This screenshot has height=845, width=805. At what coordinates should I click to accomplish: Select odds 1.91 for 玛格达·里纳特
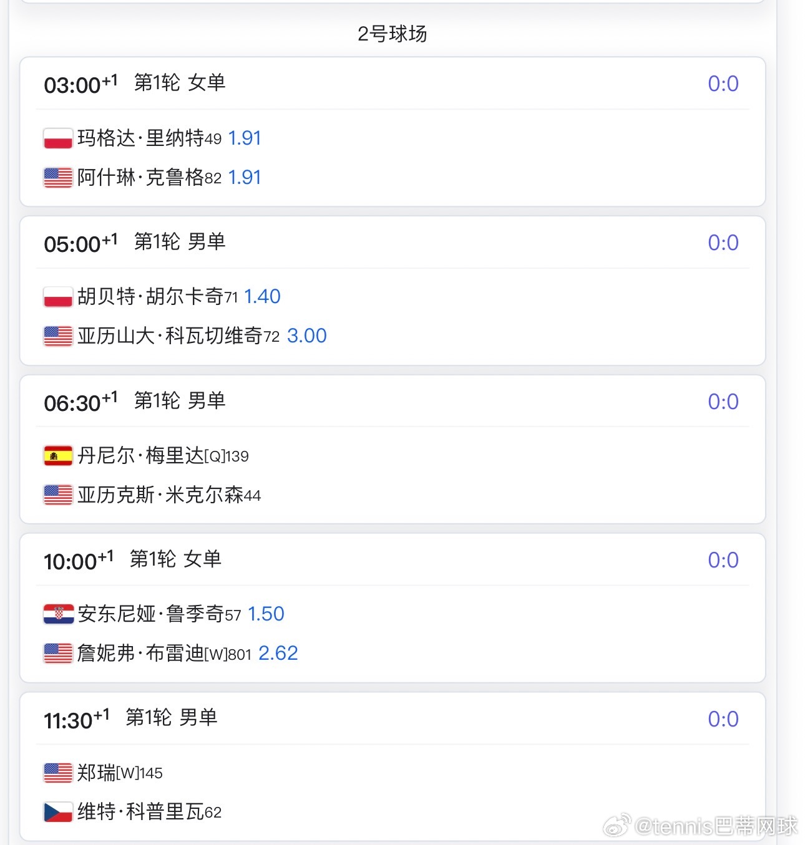[x=245, y=138]
